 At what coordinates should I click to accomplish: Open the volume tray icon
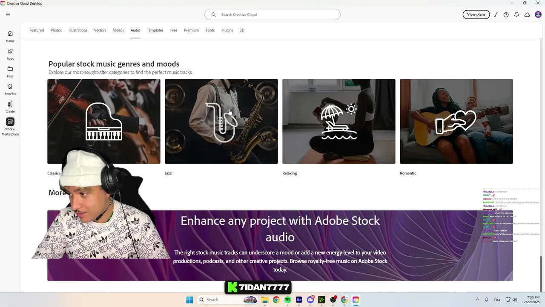click(x=515, y=300)
